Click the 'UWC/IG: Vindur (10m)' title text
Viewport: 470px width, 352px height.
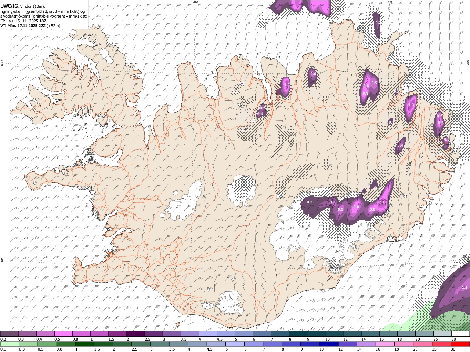click(x=22, y=6)
